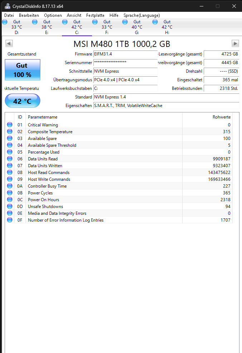Click status icon for Critical Warning
Viewport: 242px width, 353px height.
(10, 125)
